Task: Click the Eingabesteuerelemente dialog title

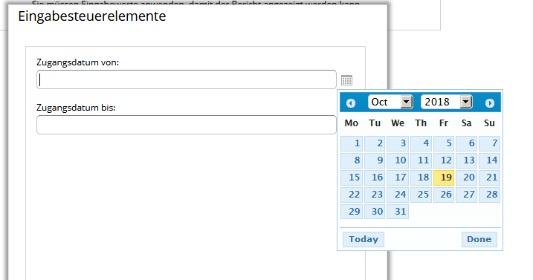Action: pyautogui.click(x=91, y=16)
